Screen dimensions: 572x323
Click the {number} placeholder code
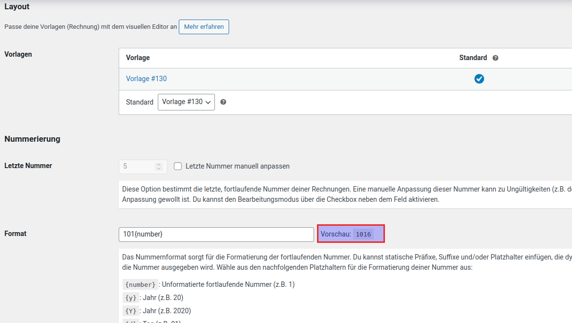[x=140, y=284]
